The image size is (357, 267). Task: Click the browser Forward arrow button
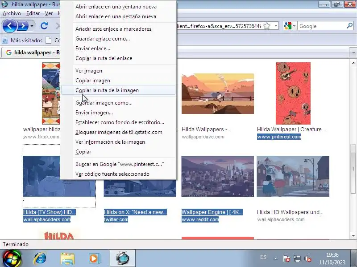[23, 26]
